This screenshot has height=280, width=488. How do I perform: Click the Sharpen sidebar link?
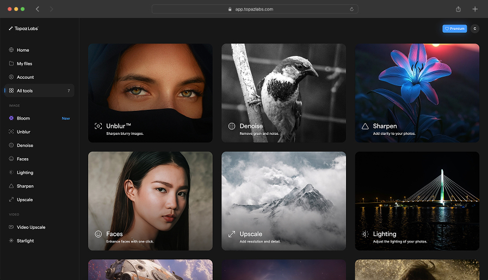[x=39, y=186]
